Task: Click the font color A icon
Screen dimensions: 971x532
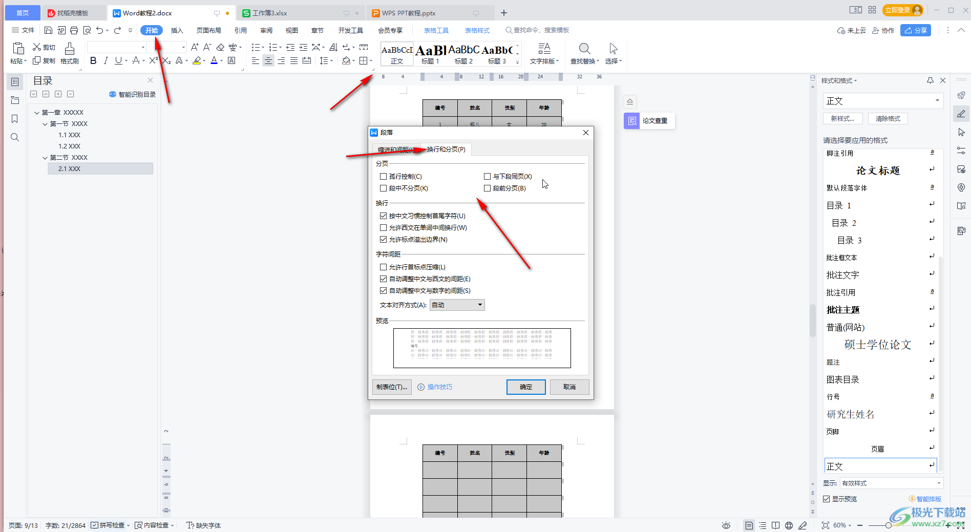Action: tap(214, 61)
